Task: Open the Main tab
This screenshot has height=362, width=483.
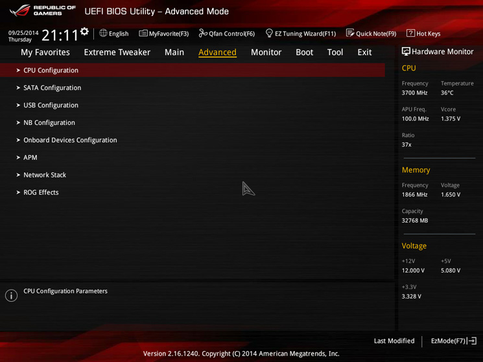Action: [x=174, y=52]
